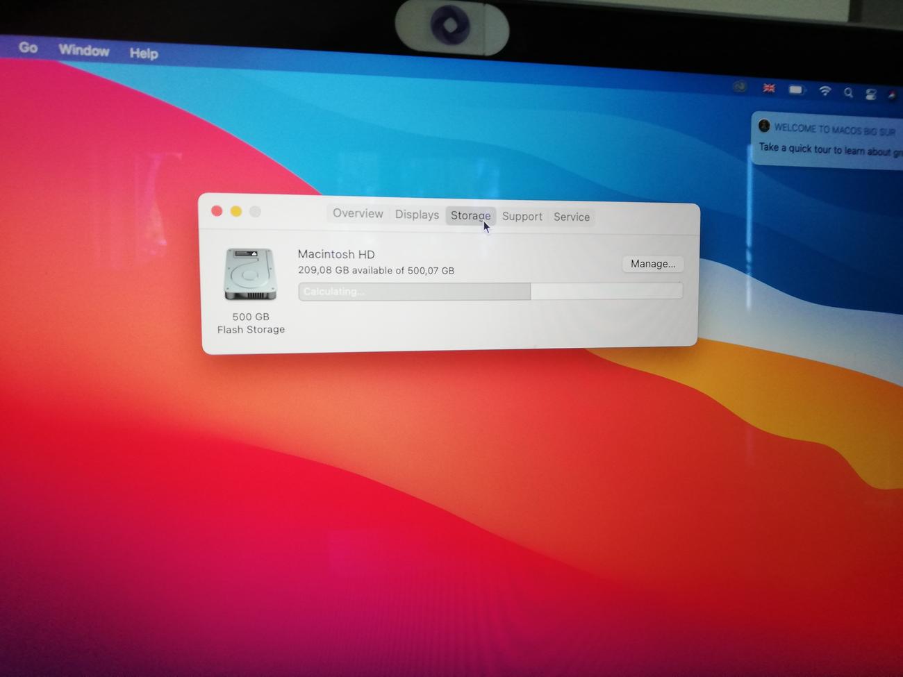Image resolution: width=903 pixels, height=677 pixels.
Task: Open the Wi-Fi menu icon
Action: pos(825,91)
